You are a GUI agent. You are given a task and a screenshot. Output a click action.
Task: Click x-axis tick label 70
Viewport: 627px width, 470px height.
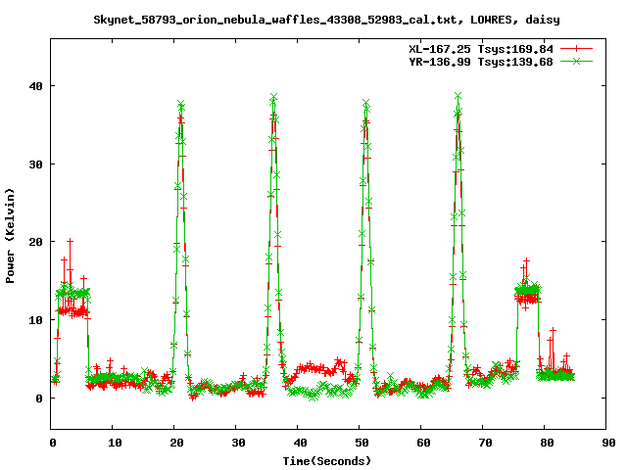pyautogui.click(x=486, y=443)
